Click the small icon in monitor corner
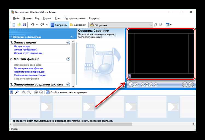The height and width of the screenshot is (140, 205). point(130,76)
